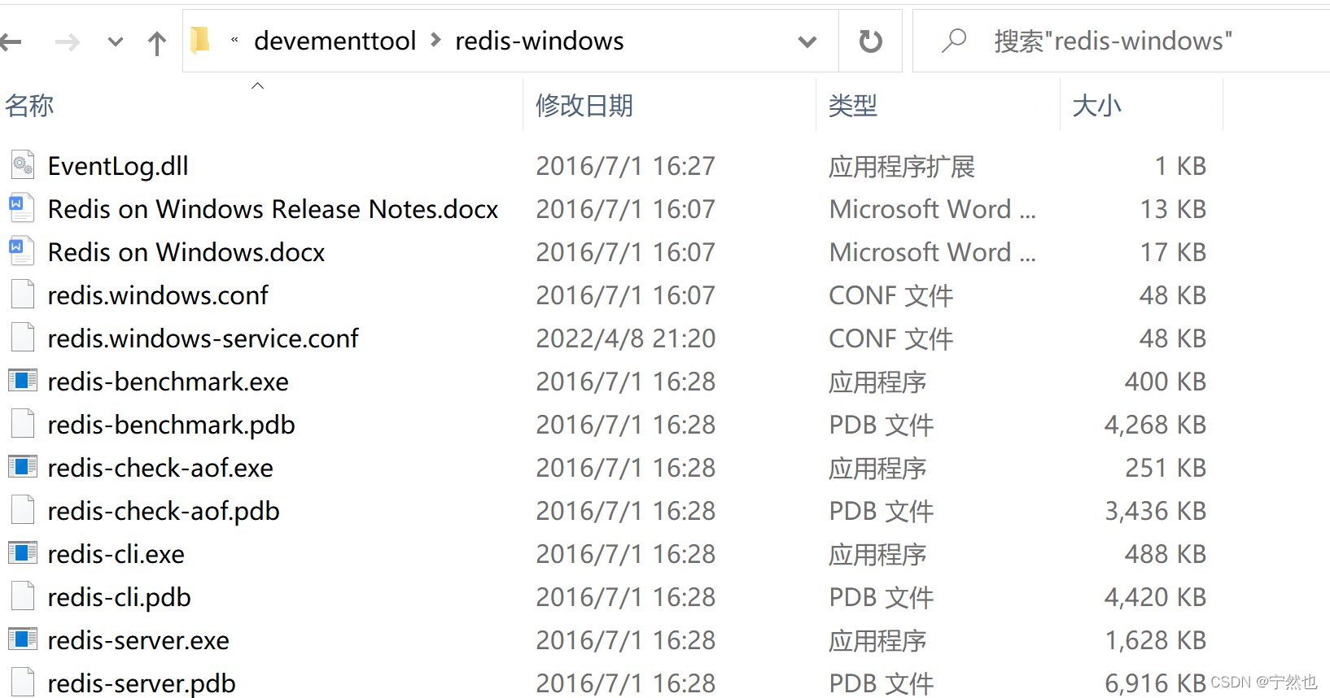Select the redis-check-aof.pdb file
Screen dimensions: 1330x698
click(164, 511)
